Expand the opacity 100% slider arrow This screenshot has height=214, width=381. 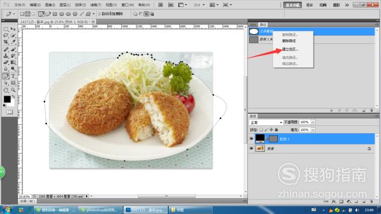pos(313,122)
